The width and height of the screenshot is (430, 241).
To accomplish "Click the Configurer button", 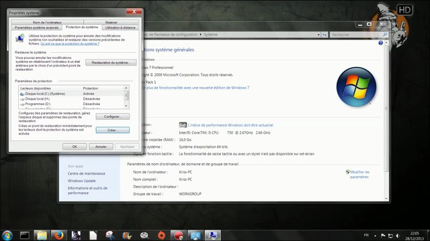I will pos(112,116).
